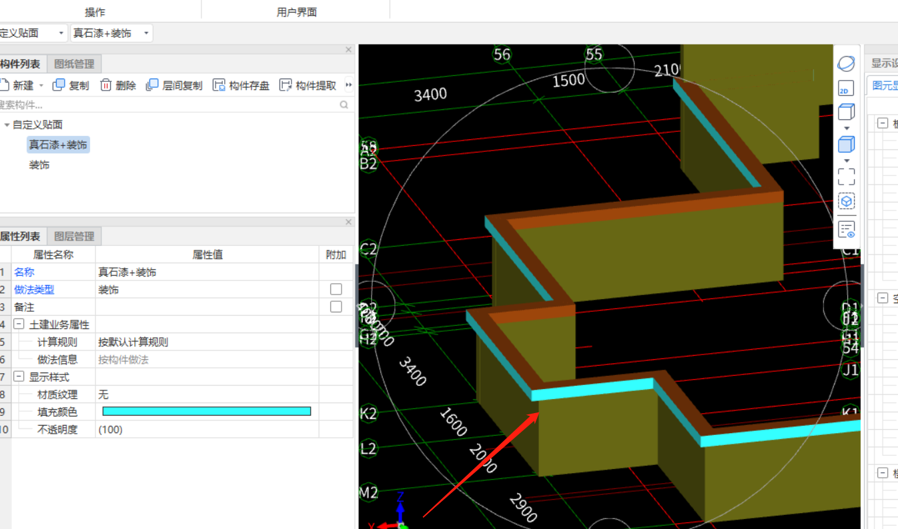Collapse the 显示样式 property group
This screenshot has height=529, width=898.
[x=19, y=376]
